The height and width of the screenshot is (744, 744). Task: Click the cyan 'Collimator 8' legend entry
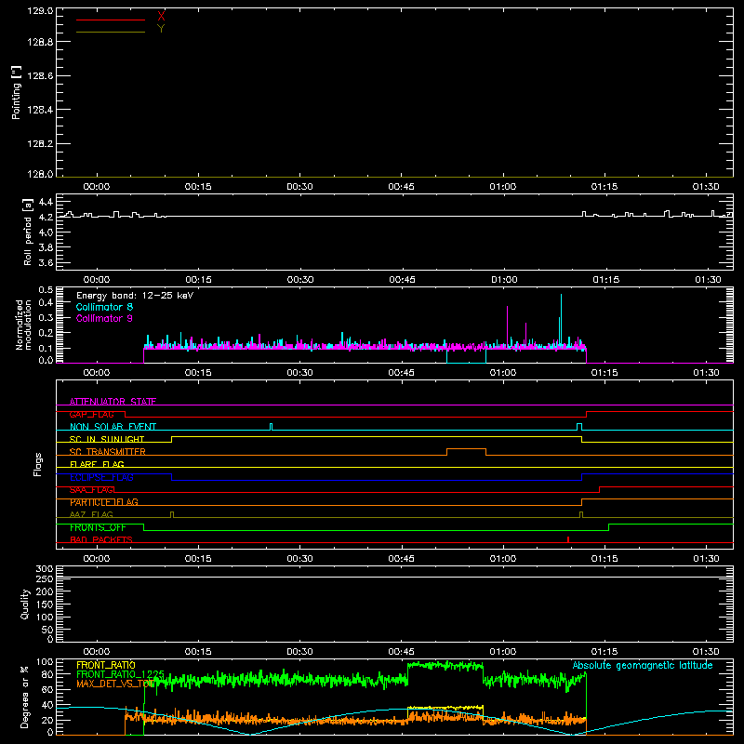[x=104, y=307]
